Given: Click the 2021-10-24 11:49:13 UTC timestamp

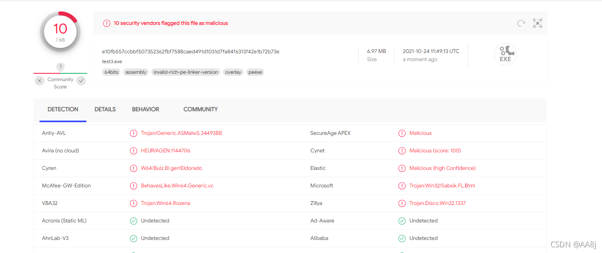Looking at the screenshot, I should 431,51.
